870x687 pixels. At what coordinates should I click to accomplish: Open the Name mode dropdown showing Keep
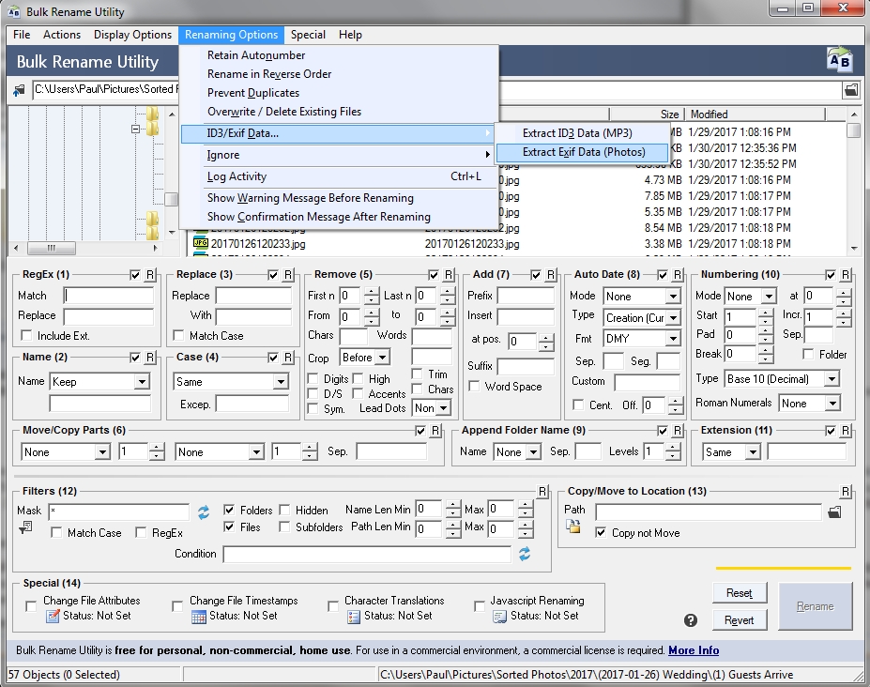(x=142, y=382)
